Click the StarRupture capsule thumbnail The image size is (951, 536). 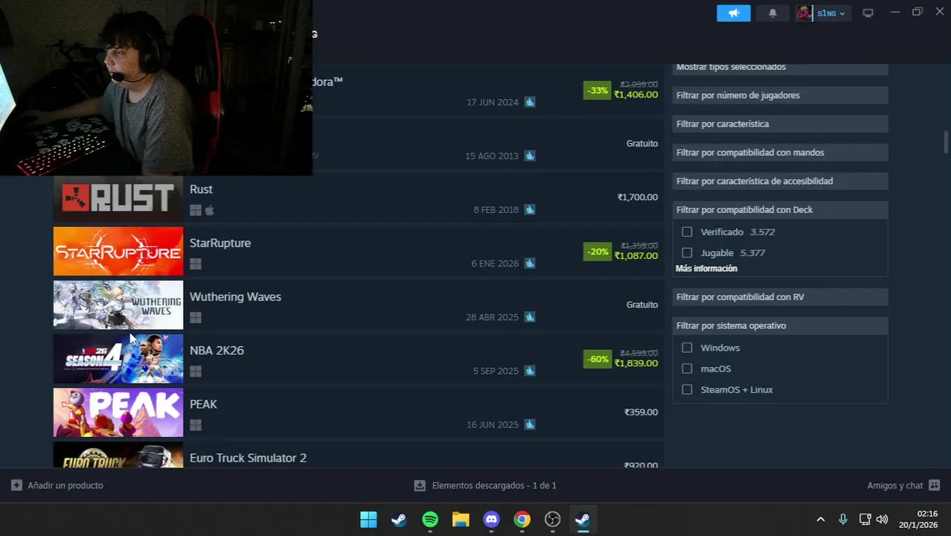click(118, 252)
